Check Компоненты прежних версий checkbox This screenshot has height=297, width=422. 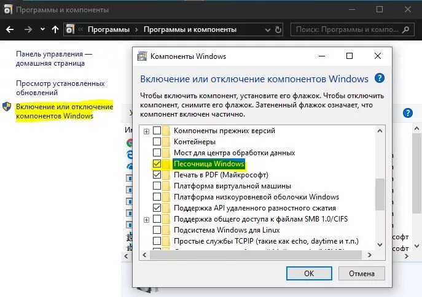click(x=157, y=130)
